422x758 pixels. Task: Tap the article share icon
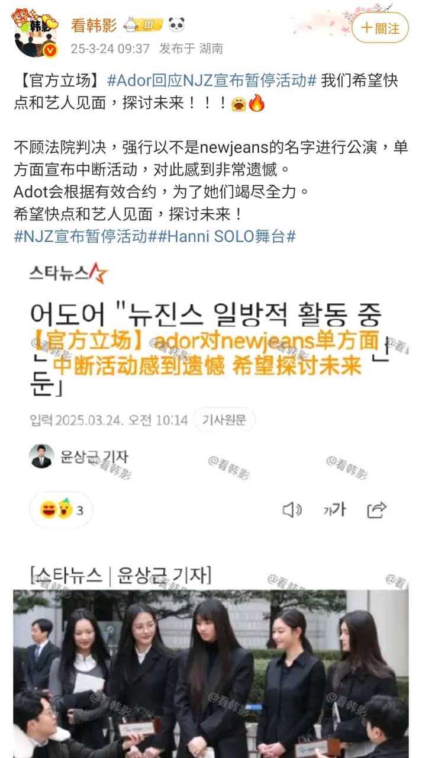pos(377,509)
